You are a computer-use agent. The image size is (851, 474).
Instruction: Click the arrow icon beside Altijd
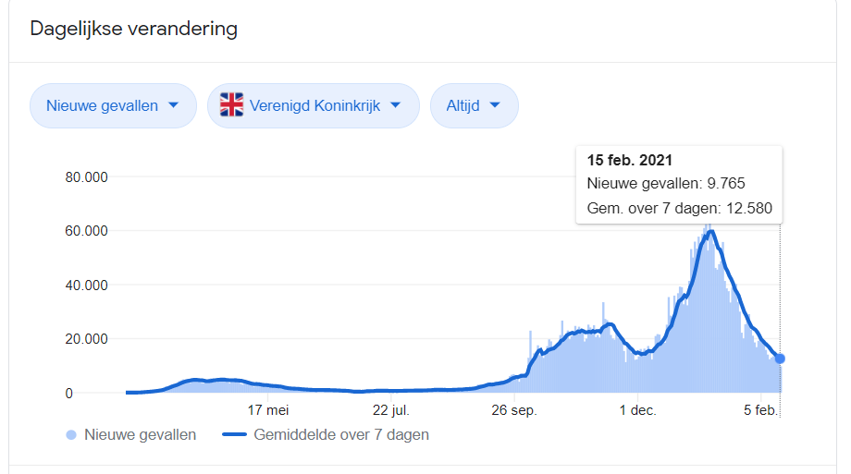click(495, 105)
